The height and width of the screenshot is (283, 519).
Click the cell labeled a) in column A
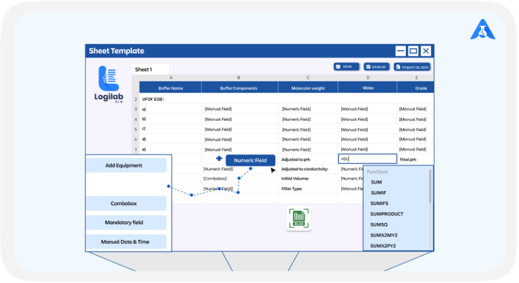click(170, 109)
